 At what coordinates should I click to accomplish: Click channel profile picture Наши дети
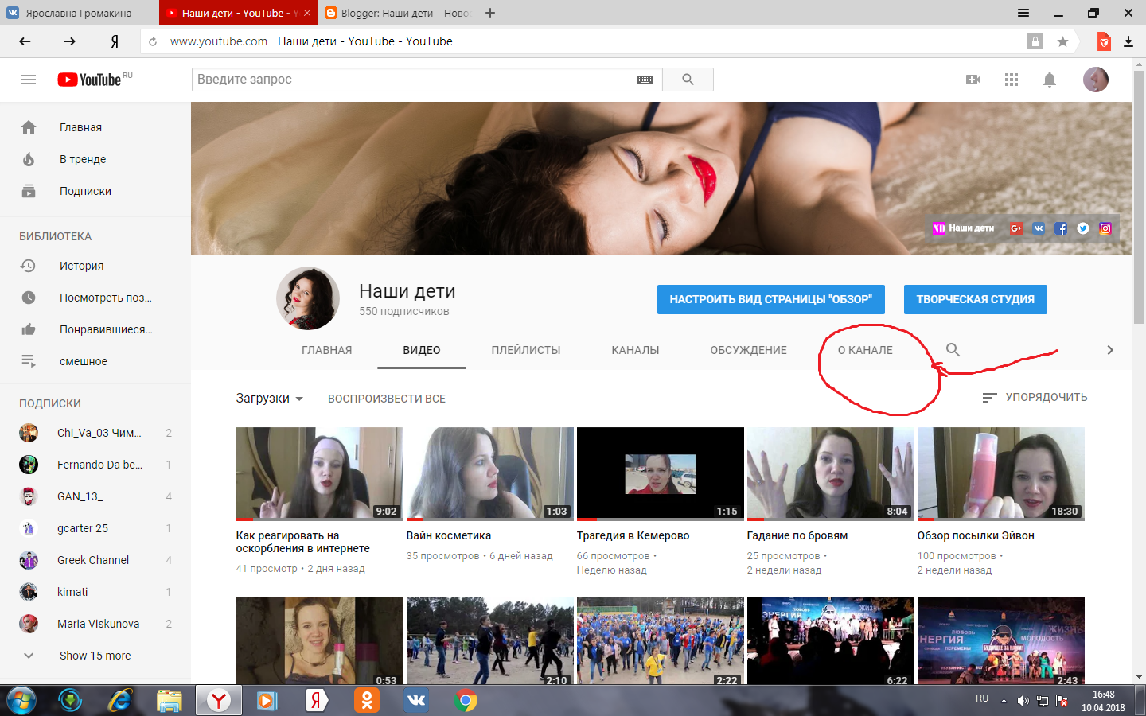tap(308, 298)
